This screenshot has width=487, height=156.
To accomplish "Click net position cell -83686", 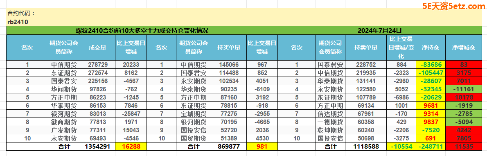I will tap(431, 65).
